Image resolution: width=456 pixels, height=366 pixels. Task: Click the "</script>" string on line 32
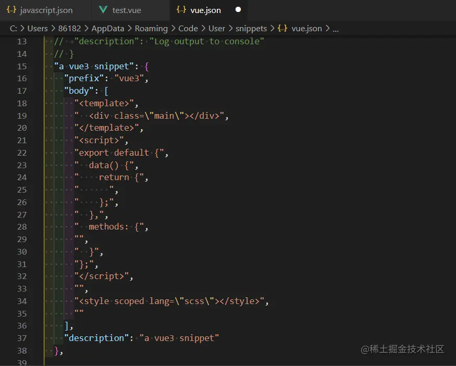click(x=102, y=276)
